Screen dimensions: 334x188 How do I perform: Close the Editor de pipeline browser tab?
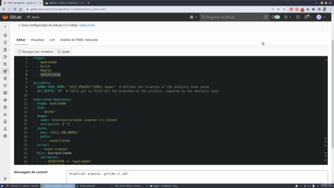click(x=40, y=3)
